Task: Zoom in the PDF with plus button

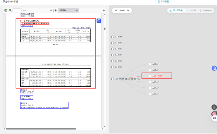Action: 55,10
